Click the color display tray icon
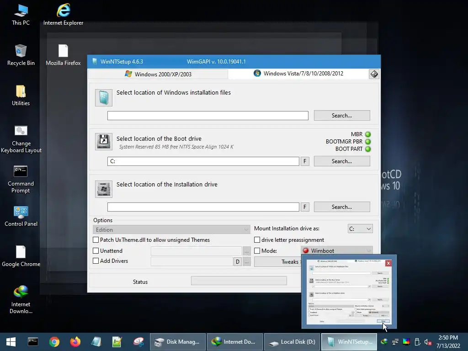This screenshot has width=468, height=351. pyautogui.click(x=406, y=342)
